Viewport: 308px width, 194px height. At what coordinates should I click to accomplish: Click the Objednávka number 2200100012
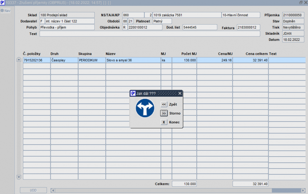tap(145, 27)
